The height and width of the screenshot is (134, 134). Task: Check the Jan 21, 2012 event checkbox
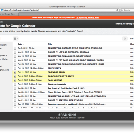15,100
